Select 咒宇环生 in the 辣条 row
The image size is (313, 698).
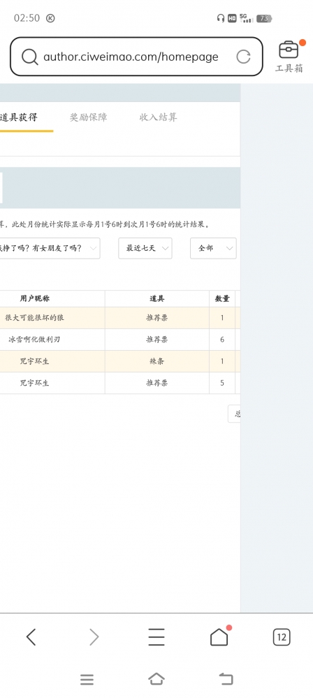coord(34,361)
